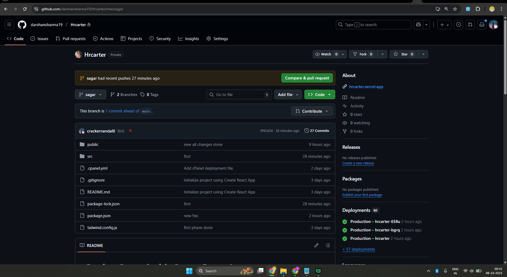Open the README outline list icon

click(x=328, y=245)
